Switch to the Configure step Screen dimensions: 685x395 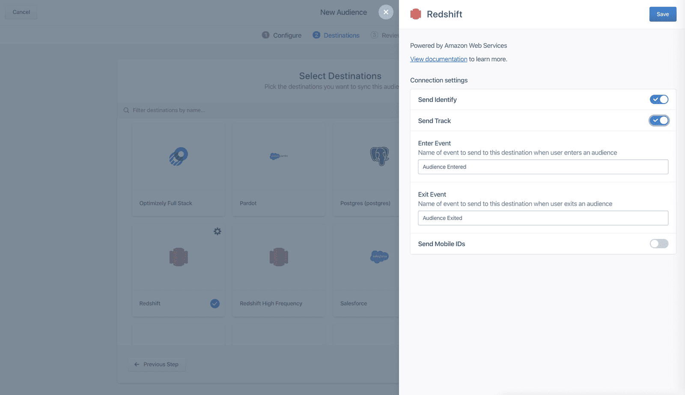287,35
